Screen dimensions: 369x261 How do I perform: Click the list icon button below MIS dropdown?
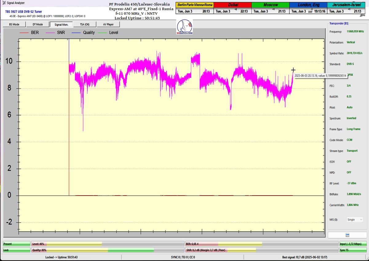coord(347,235)
